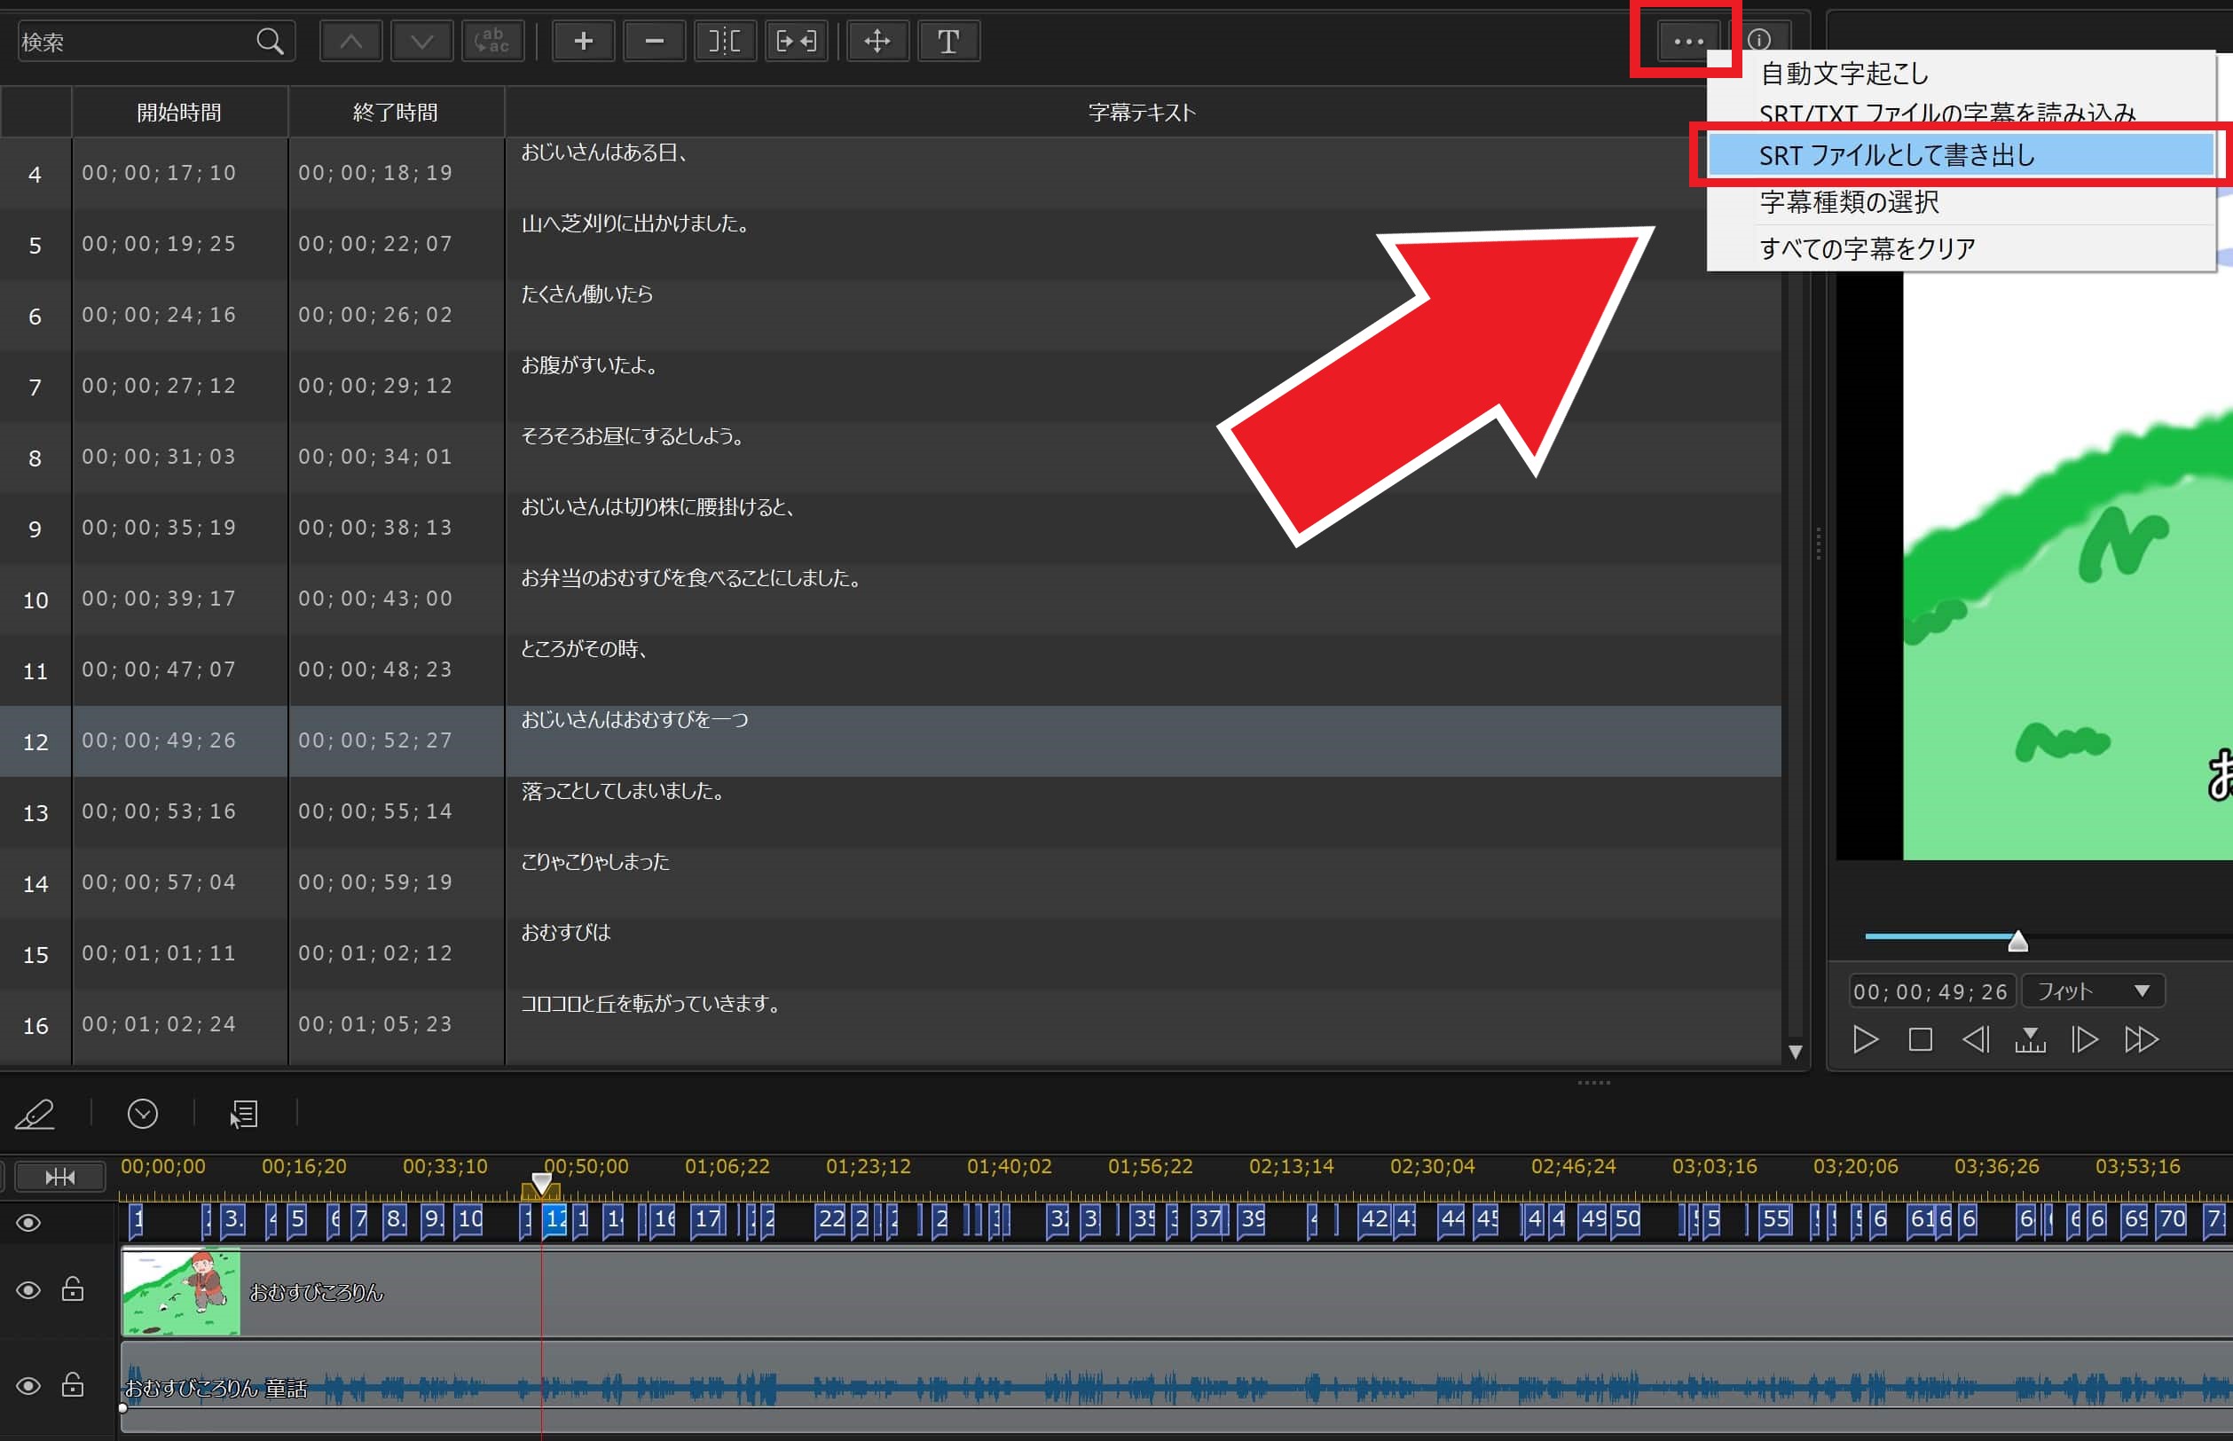Hide the subtitle track with eye icon
Viewport: 2233px width, 1441px height.
[28, 1223]
